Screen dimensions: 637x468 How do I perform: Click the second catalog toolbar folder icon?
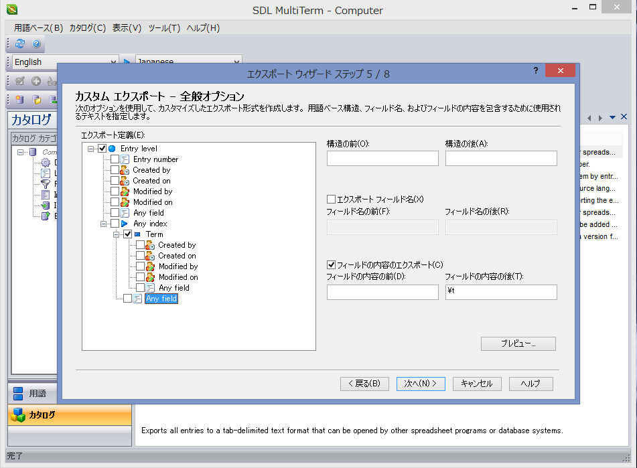point(37,100)
